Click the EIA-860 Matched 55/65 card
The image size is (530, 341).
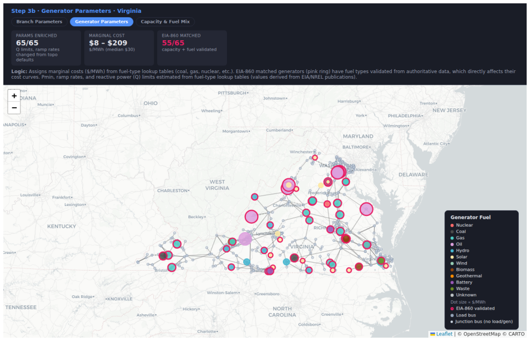coord(192,48)
